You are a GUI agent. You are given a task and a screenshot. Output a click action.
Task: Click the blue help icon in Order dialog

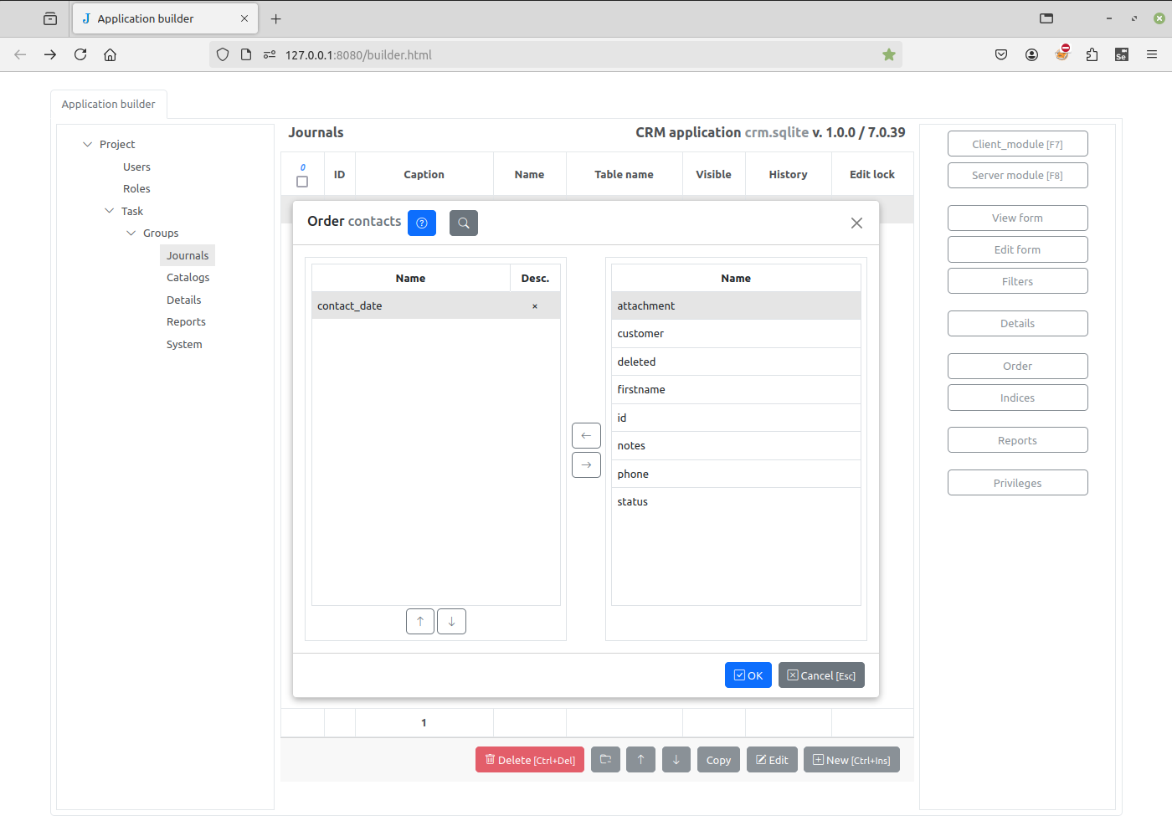(422, 223)
